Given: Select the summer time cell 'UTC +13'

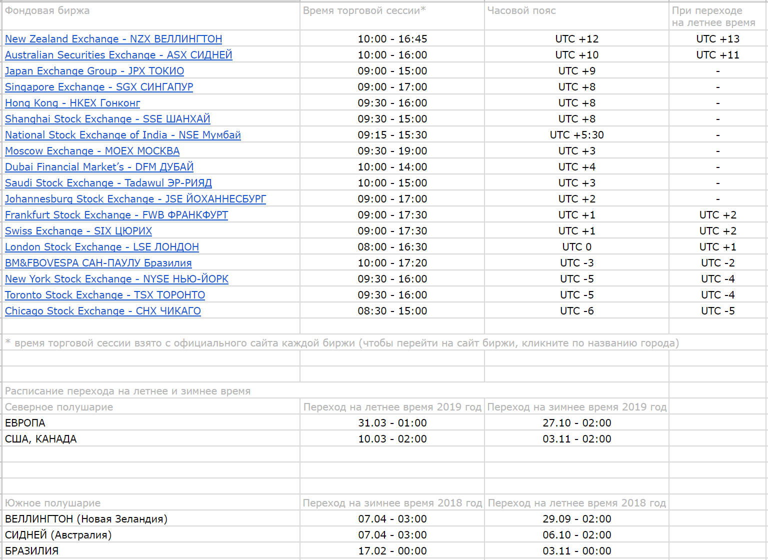Looking at the screenshot, I should (x=718, y=39).
